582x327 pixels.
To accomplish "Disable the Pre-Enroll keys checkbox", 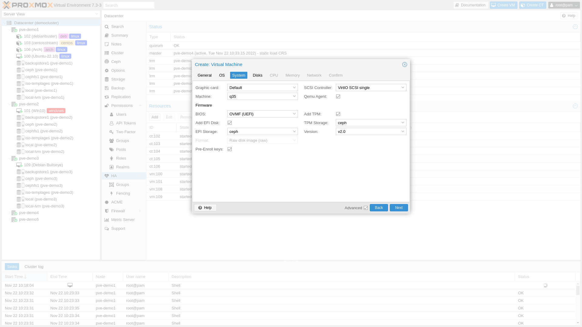I will coord(229,149).
